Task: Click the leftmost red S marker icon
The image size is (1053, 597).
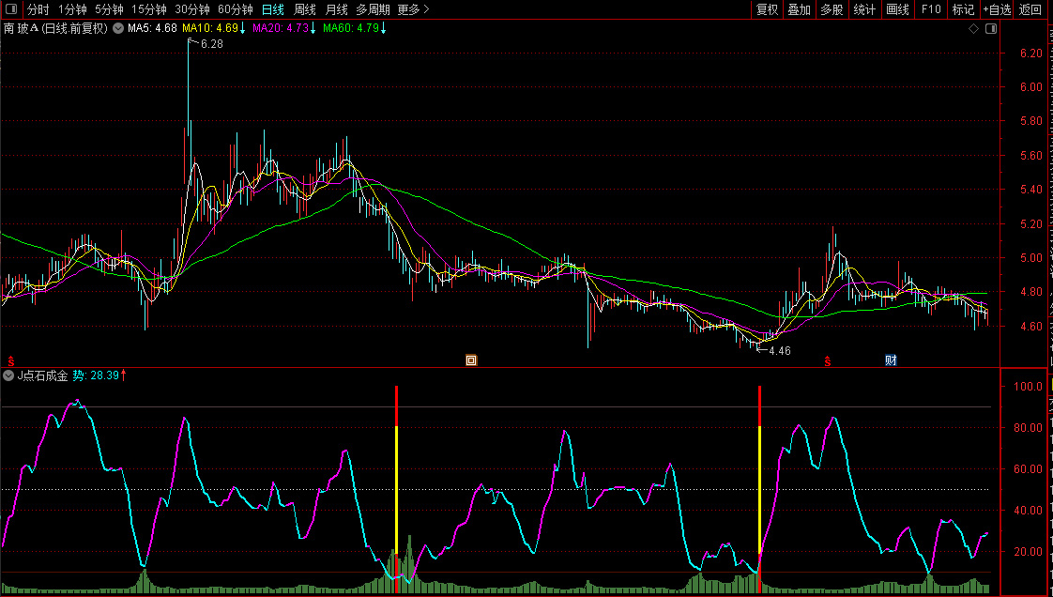Action: (x=11, y=360)
